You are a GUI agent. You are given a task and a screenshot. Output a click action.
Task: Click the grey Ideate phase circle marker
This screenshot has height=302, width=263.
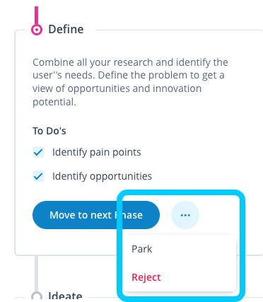(x=37, y=296)
